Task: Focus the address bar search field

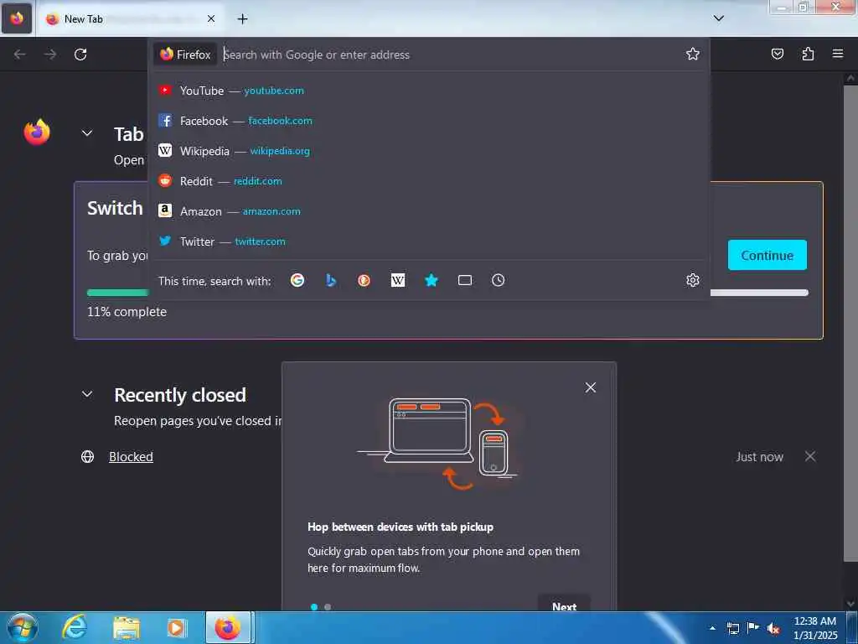Action: coord(452,55)
